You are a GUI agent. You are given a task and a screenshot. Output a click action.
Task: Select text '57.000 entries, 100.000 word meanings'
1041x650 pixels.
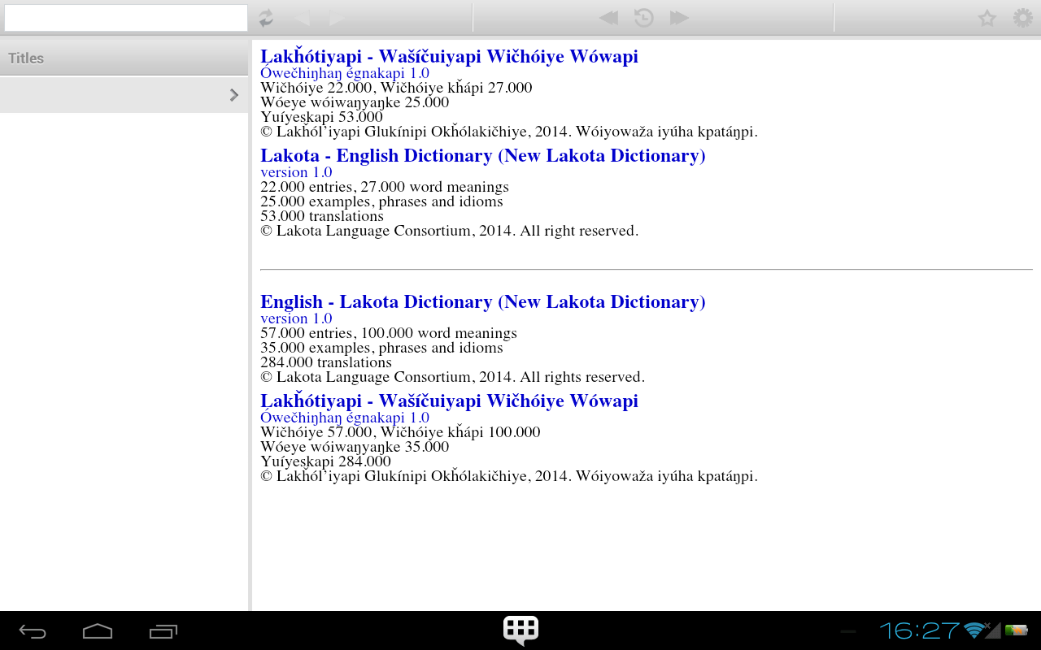(x=389, y=333)
